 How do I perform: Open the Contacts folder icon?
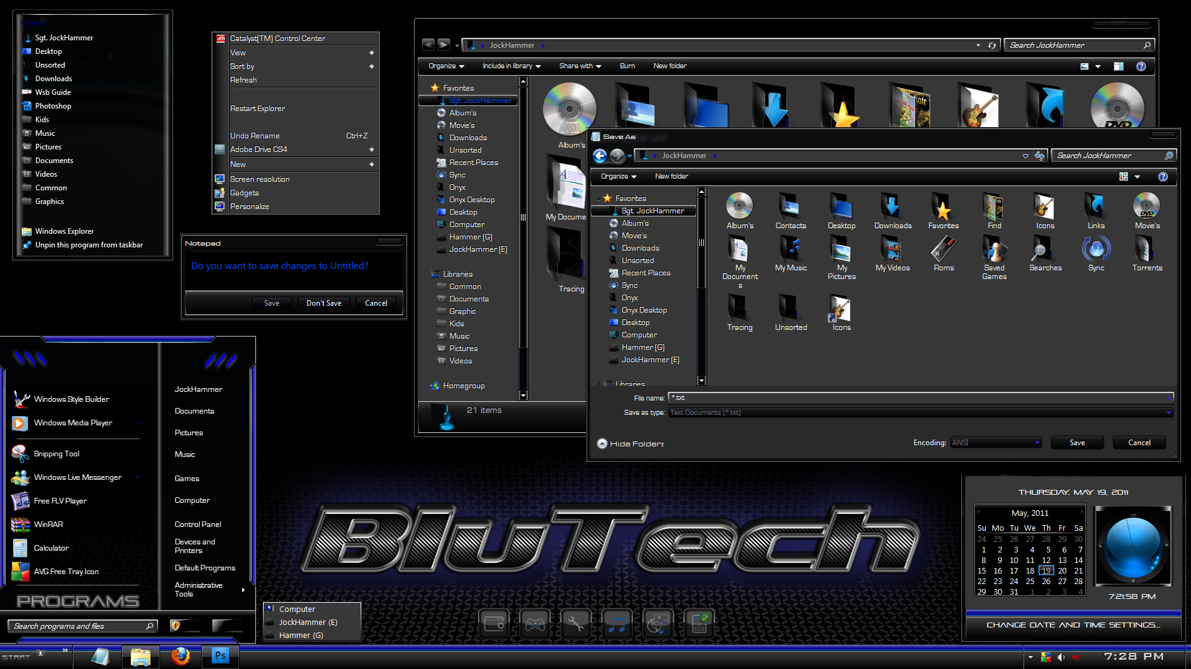click(791, 211)
